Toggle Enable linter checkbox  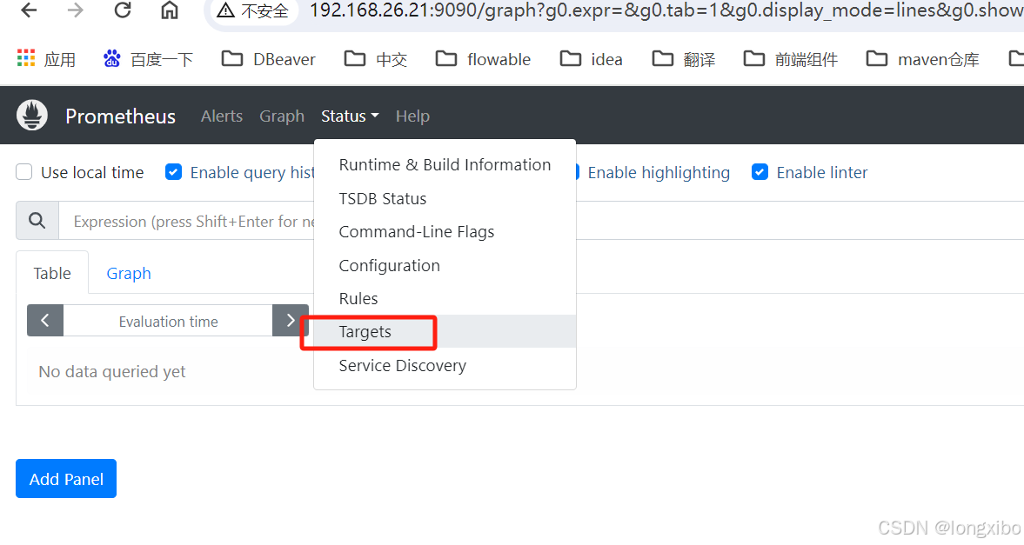point(760,171)
